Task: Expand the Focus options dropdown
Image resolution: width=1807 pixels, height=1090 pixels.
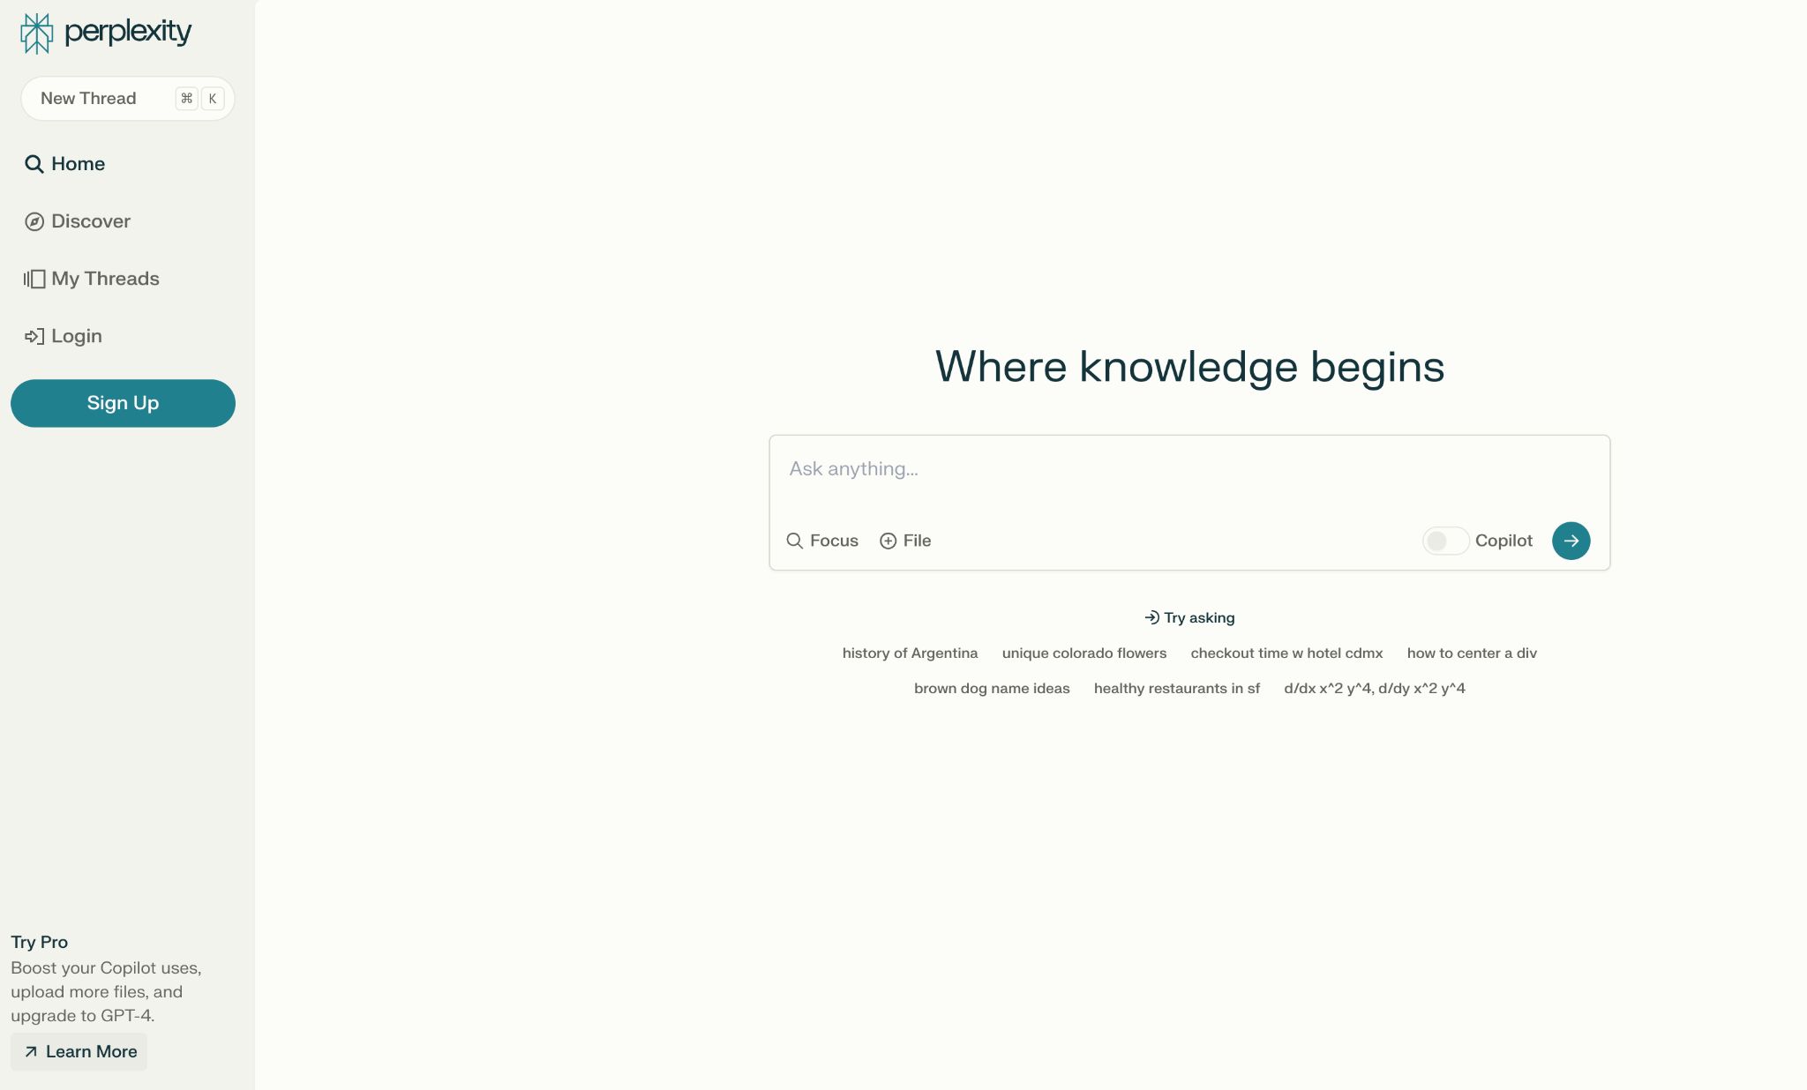Action: coord(822,539)
